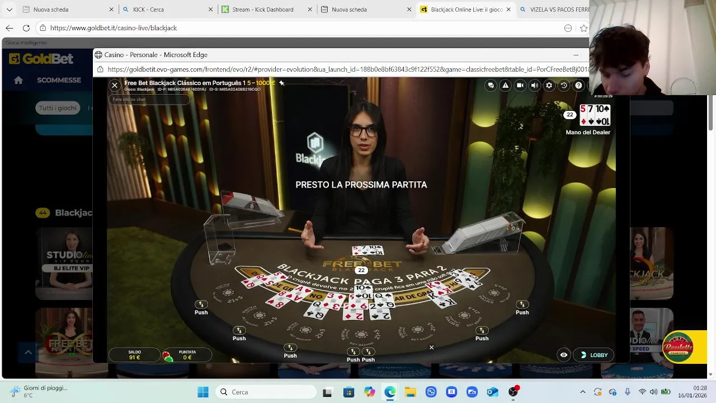Viewport: 716px width, 403px height.
Task: Open Microsoft Edge from the taskbar
Action: coord(390,392)
